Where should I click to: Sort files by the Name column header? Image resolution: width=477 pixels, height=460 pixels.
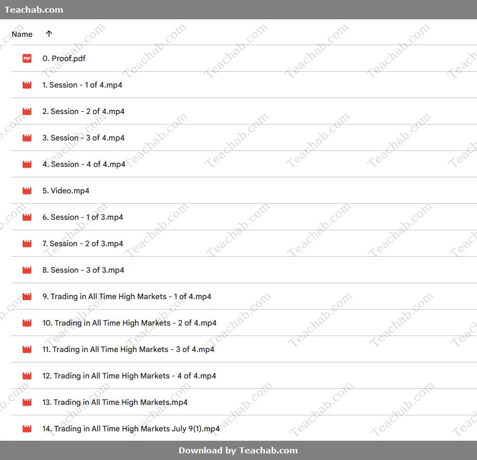point(22,34)
